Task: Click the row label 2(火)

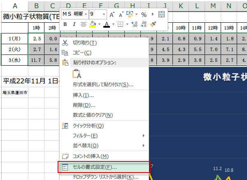Action: pyautogui.click(x=15, y=50)
